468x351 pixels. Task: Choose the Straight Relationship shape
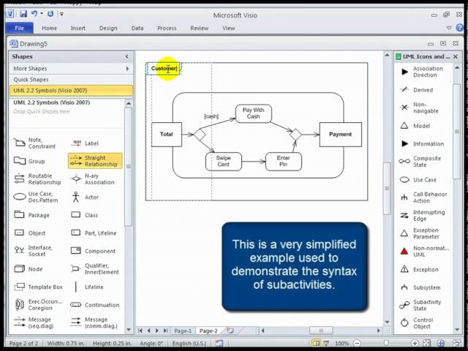95,161
